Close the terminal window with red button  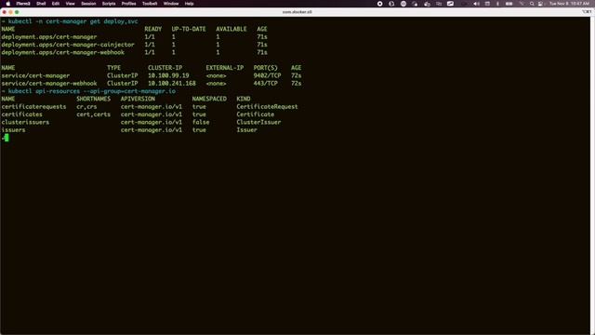[x=4, y=12]
